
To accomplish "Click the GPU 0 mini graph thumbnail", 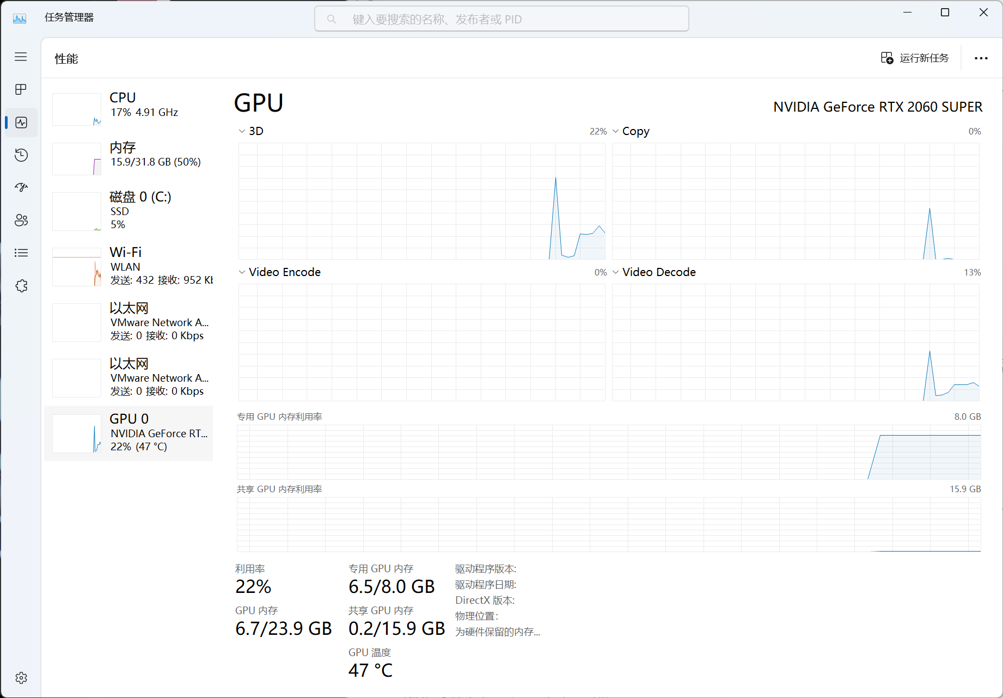I will point(77,433).
